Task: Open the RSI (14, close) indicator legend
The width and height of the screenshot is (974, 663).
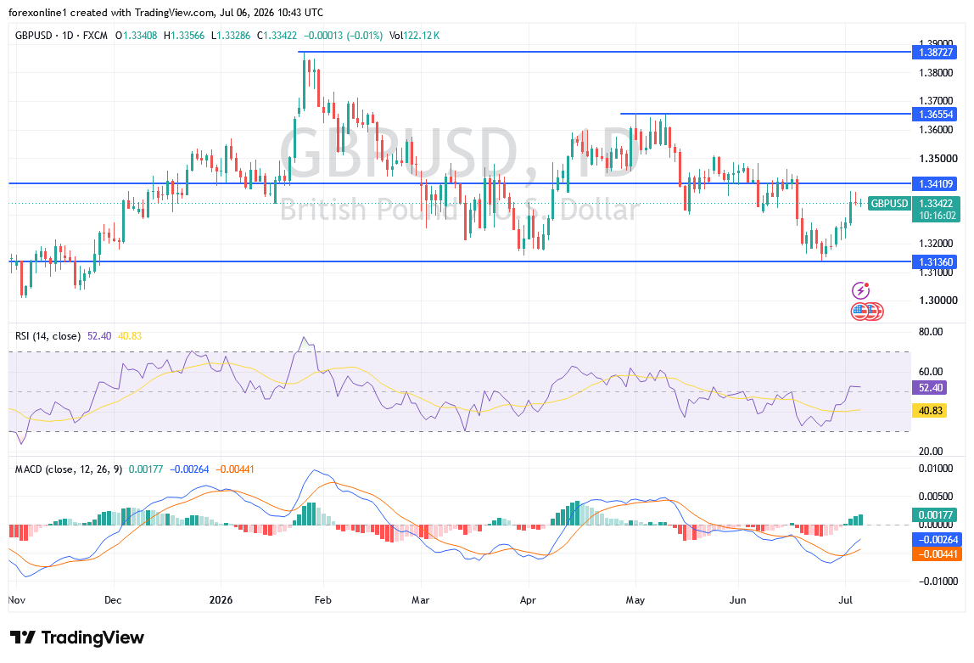Action: (x=48, y=336)
